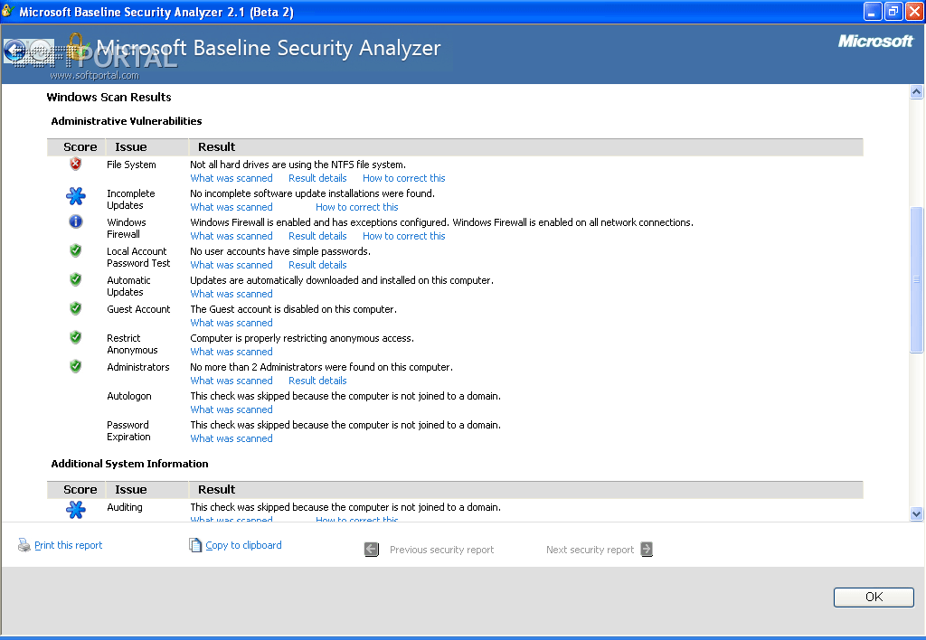Click the clipboard icon beside Copy to clipboard

(195, 545)
